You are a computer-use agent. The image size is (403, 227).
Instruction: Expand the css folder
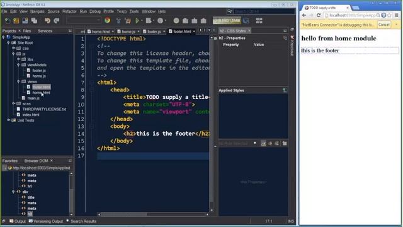pyautogui.click(x=13, y=48)
